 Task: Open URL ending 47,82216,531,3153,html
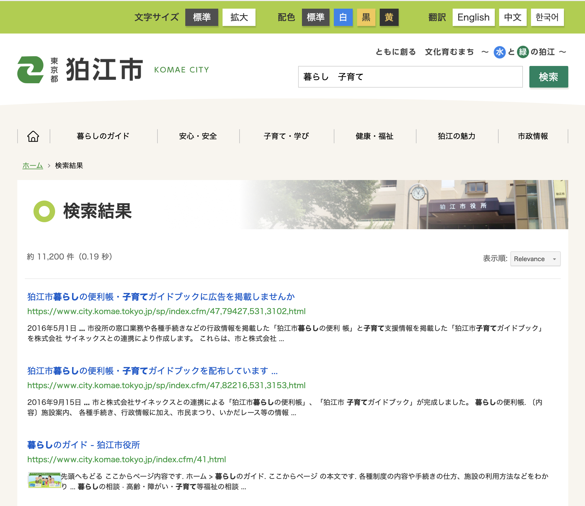(166, 385)
